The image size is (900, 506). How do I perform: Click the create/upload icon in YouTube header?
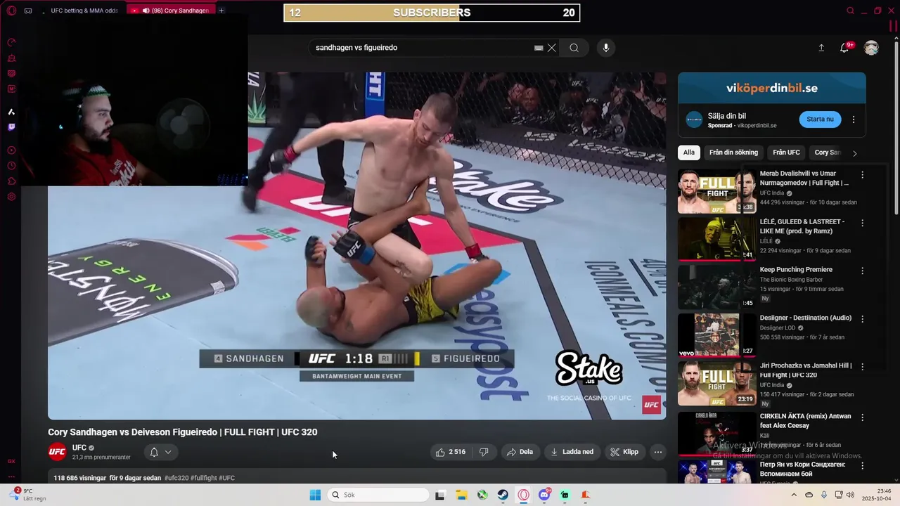[x=821, y=48]
